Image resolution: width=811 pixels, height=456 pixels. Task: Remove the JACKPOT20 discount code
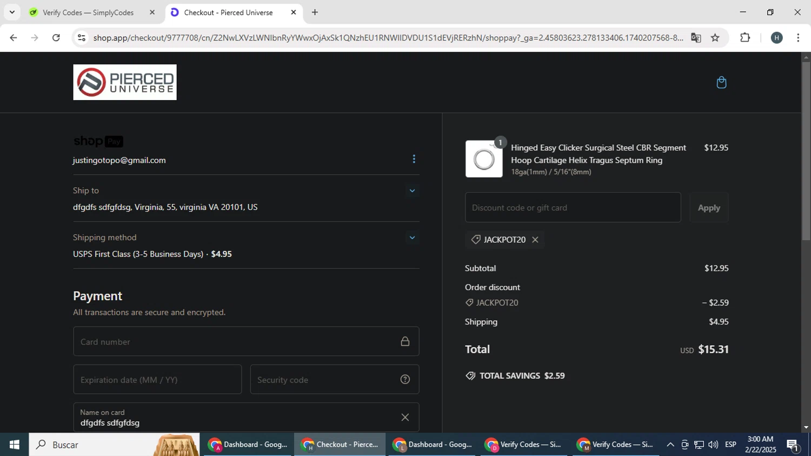535,240
